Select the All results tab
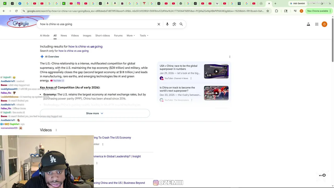Screen dimensions: 334x188 [x=55, y=36]
